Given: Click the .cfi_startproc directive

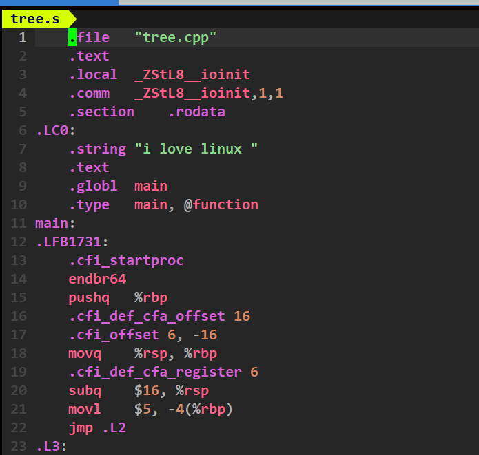Looking at the screenshot, I should tap(126, 261).
